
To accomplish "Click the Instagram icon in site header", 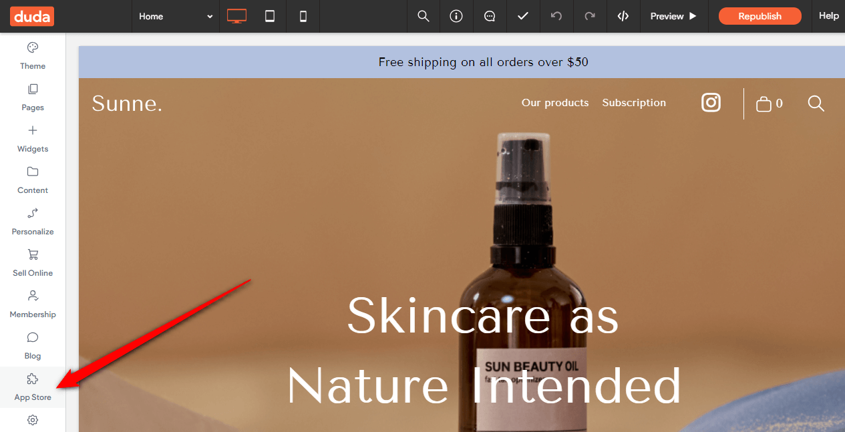I will coord(711,102).
